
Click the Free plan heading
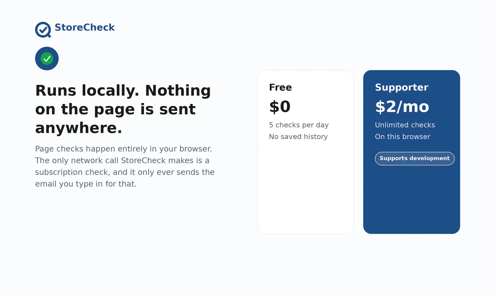(280, 87)
